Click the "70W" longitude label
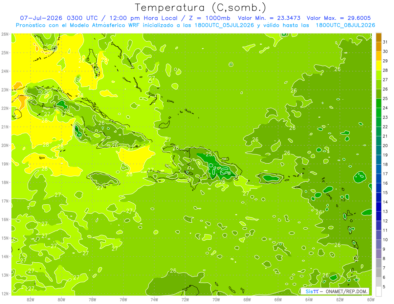This screenshot has width=394, height=304. click(x=216, y=300)
